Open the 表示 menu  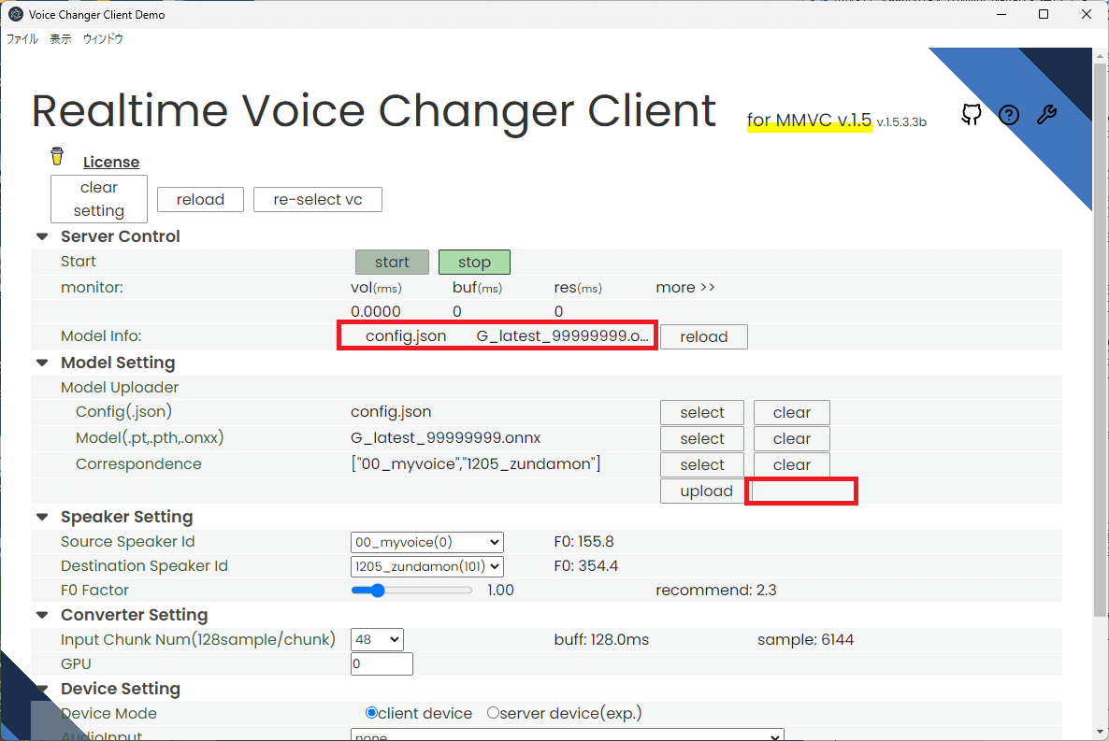point(61,39)
